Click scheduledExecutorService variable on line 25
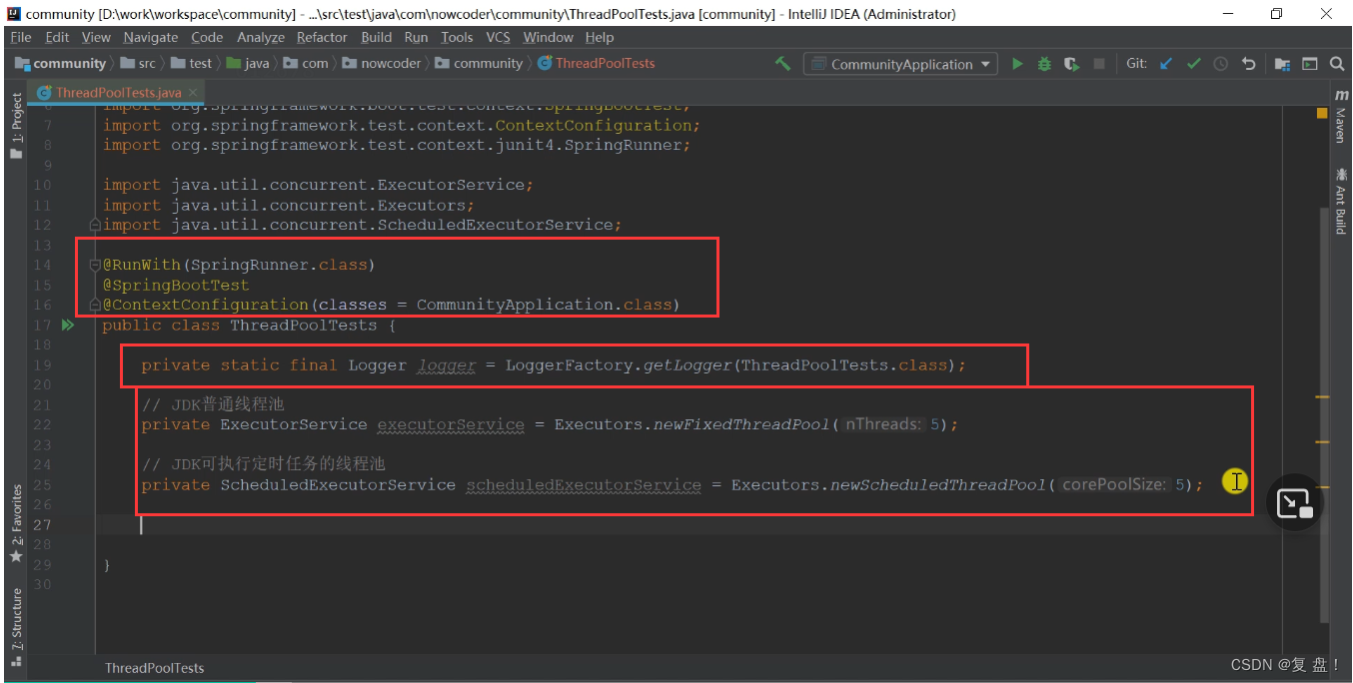1353x683 pixels. pos(584,484)
